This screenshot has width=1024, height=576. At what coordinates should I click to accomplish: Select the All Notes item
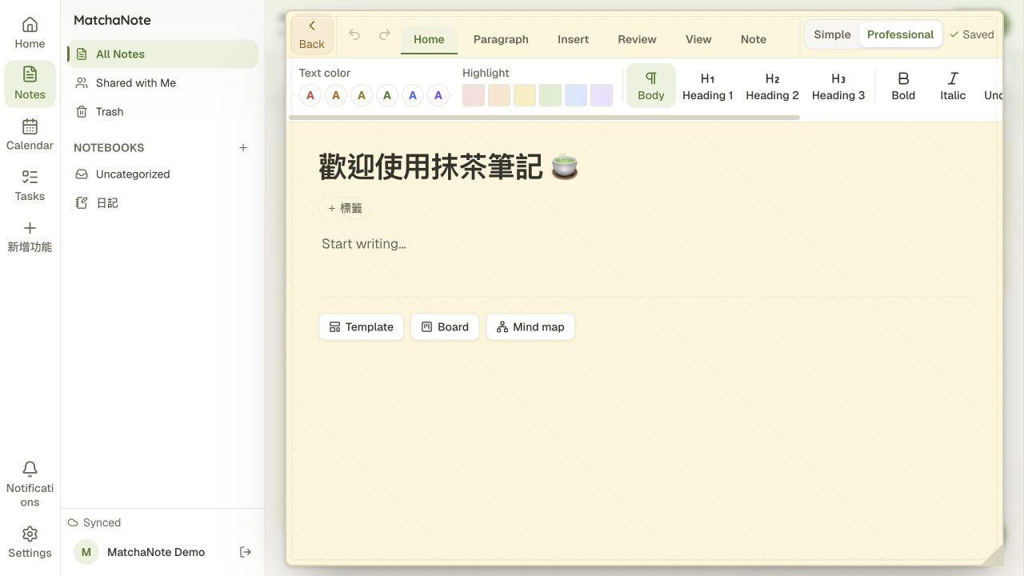coord(163,54)
